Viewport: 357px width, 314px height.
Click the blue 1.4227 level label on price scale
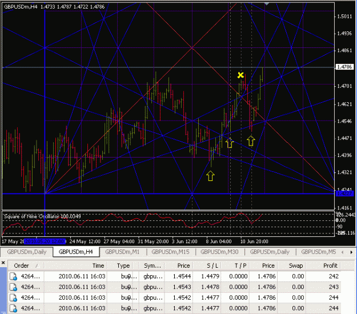point(344,194)
